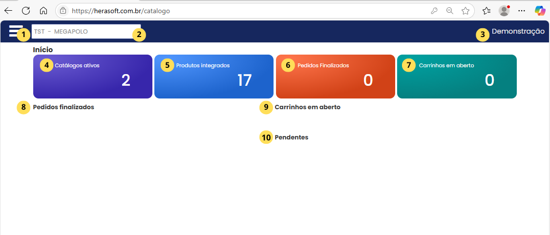This screenshot has width=550, height=235.
Task: Open browser settings and more menu
Action: pyautogui.click(x=522, y=11)
